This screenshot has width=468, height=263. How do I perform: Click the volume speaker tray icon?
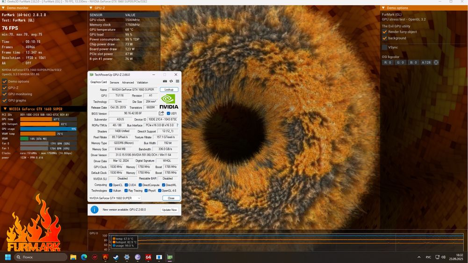tap(443, 257)
